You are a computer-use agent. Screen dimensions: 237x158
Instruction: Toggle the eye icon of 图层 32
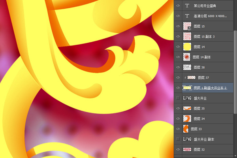click(178, 149)
